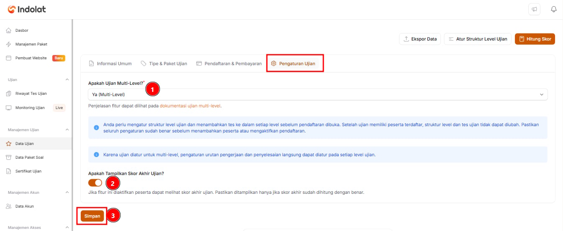
Task: Click the Ekspor Data button
Action: [420, 39]
